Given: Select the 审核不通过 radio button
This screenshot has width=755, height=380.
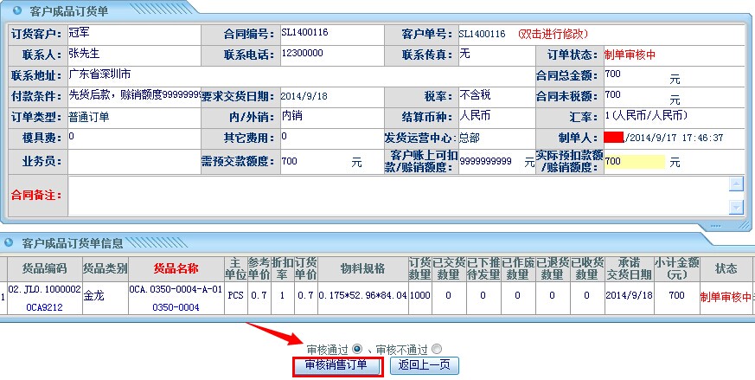Looking at the screenshot, I should [x=437, y=349].
